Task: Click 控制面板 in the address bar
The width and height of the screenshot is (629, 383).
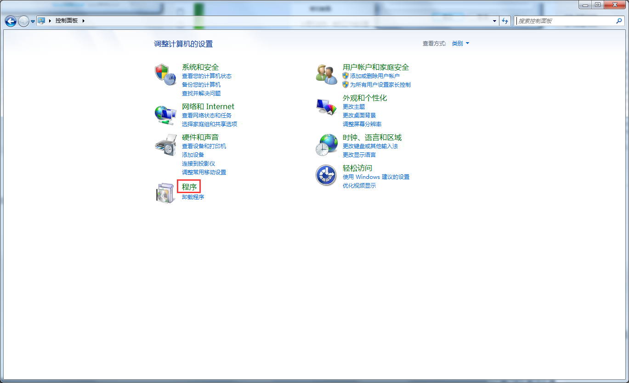Action: pos(67,21)
